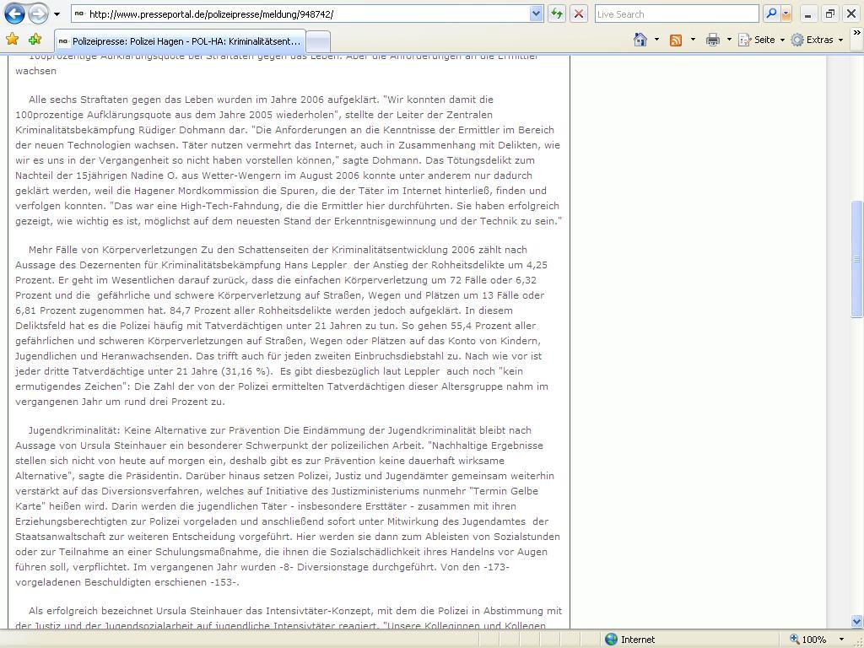Click the scrollbar down arrow
Screen dimensions: 864x648
pyautogui.click(x=857, y=622)
